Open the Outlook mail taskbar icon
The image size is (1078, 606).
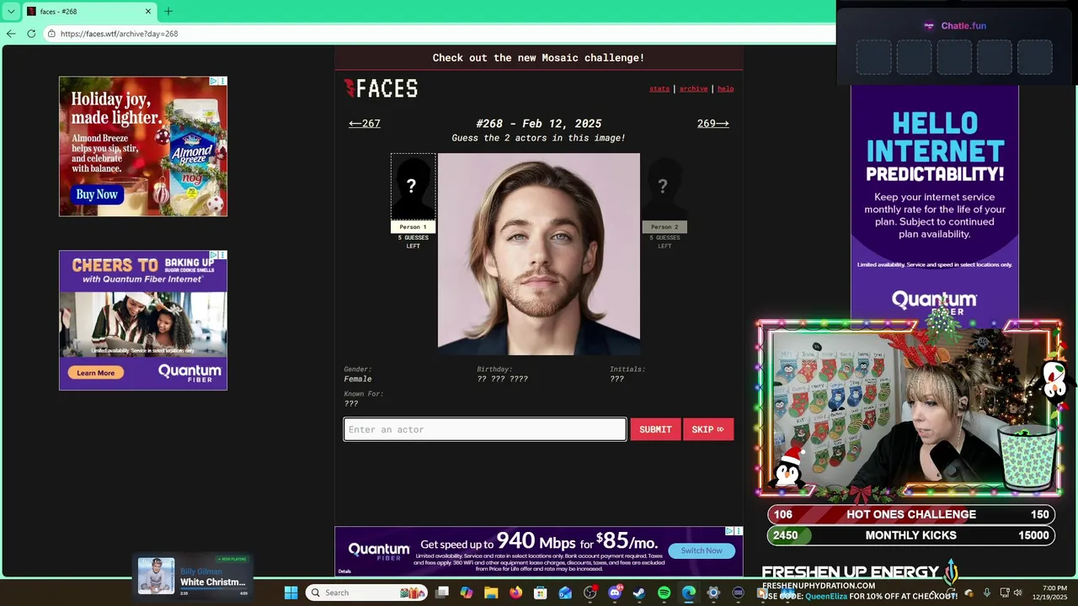click(565, 593)
